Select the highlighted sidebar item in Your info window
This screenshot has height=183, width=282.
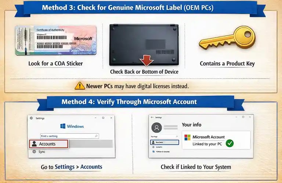(x=164, y=142)
